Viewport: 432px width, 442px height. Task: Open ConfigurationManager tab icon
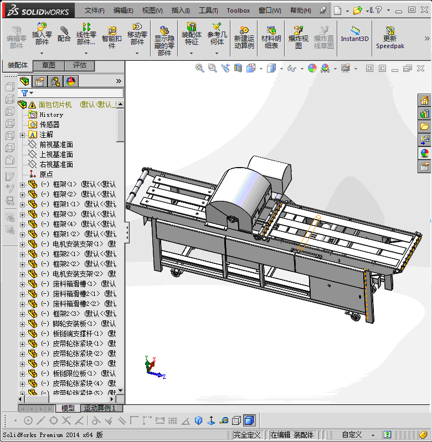click(55, 81)
